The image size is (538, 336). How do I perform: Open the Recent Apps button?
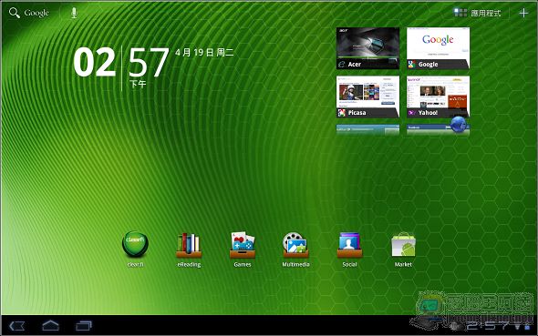84,325
